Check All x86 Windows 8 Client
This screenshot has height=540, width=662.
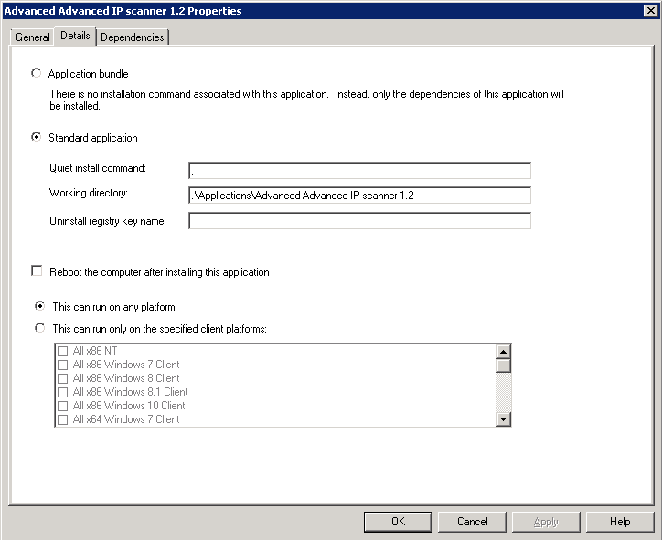(x=62, y=378)
